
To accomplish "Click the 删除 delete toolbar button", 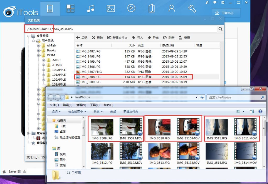I will (x=97, y=38).
